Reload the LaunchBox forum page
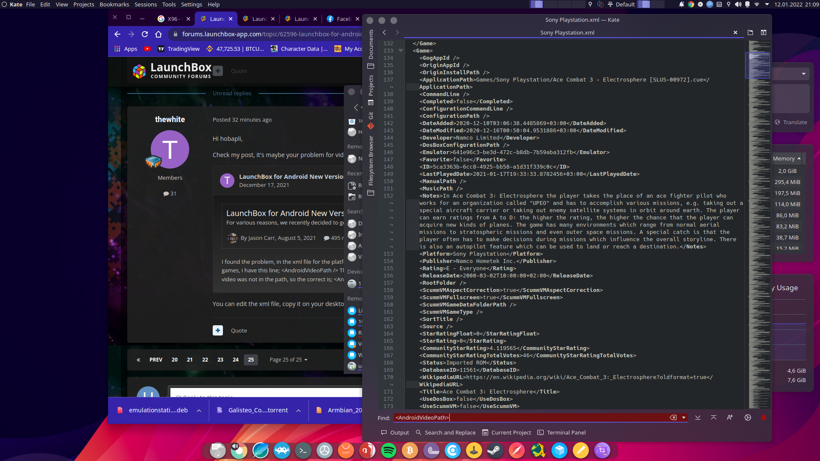 [x=145, y=34]
